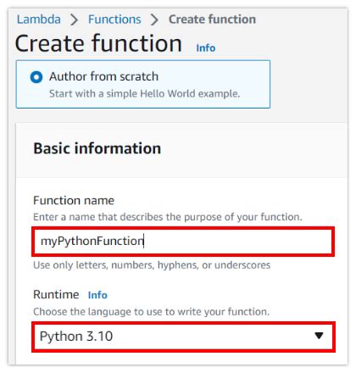356x373 pixels.
Task: Select the Author from scratch radio button
Action: pos(36,77)
